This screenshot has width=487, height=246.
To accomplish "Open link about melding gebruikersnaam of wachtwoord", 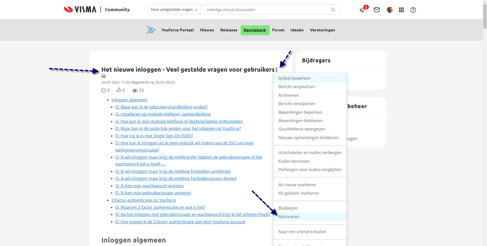I will (189, 160).
